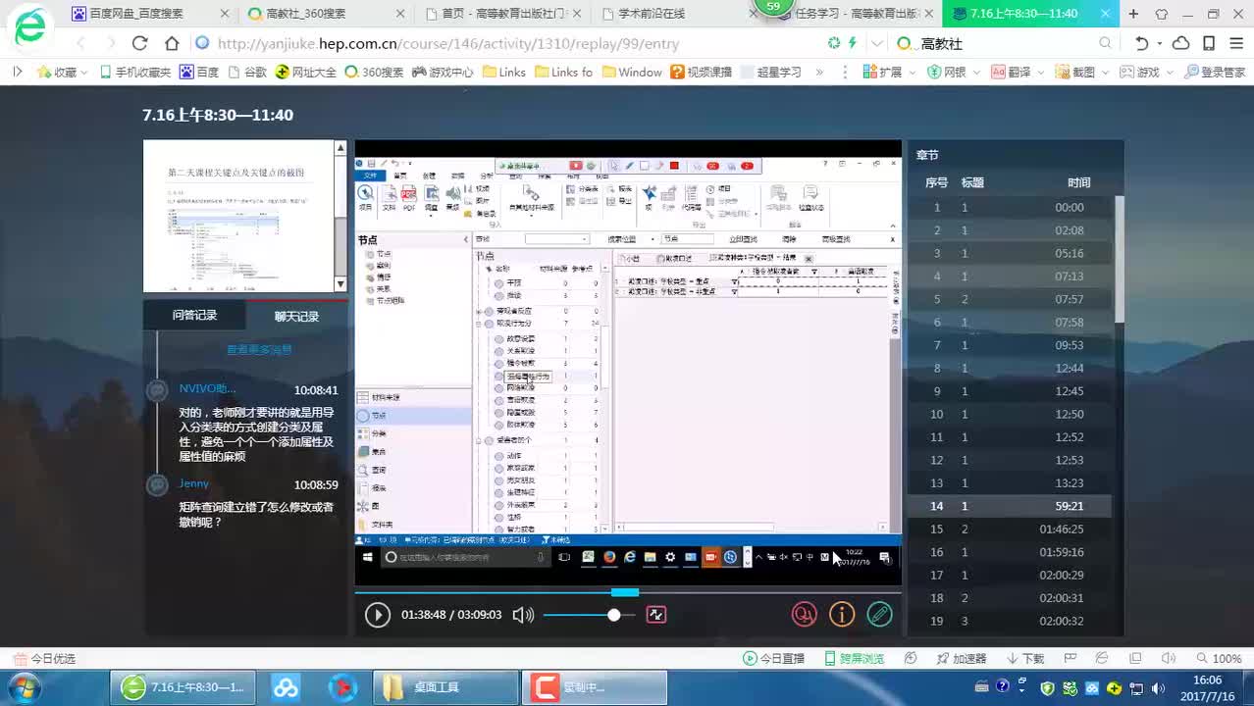Open the orange info icon

click(842, 615)
